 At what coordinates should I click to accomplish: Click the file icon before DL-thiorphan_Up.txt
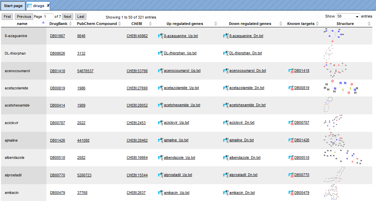point(161,53)
